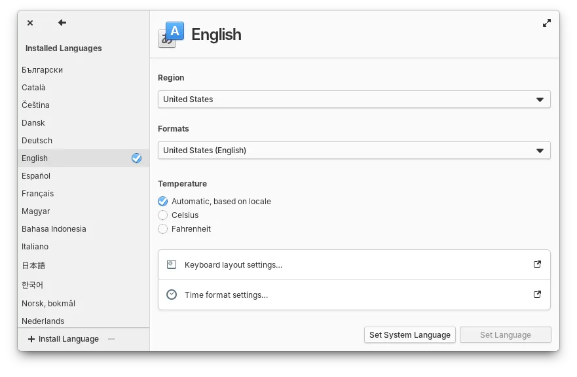Select Fahrenheit temperature option
The width and height of the screenshot is (577, 377).
point(162,229)
